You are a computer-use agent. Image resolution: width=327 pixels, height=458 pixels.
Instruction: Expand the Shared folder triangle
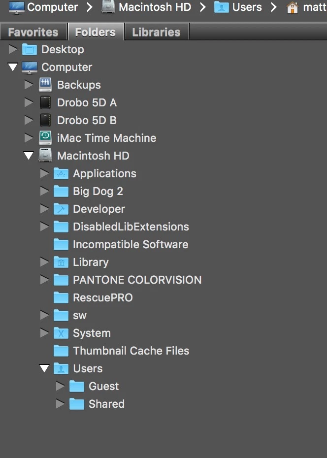pyautogui.click(x=60, y=404)
